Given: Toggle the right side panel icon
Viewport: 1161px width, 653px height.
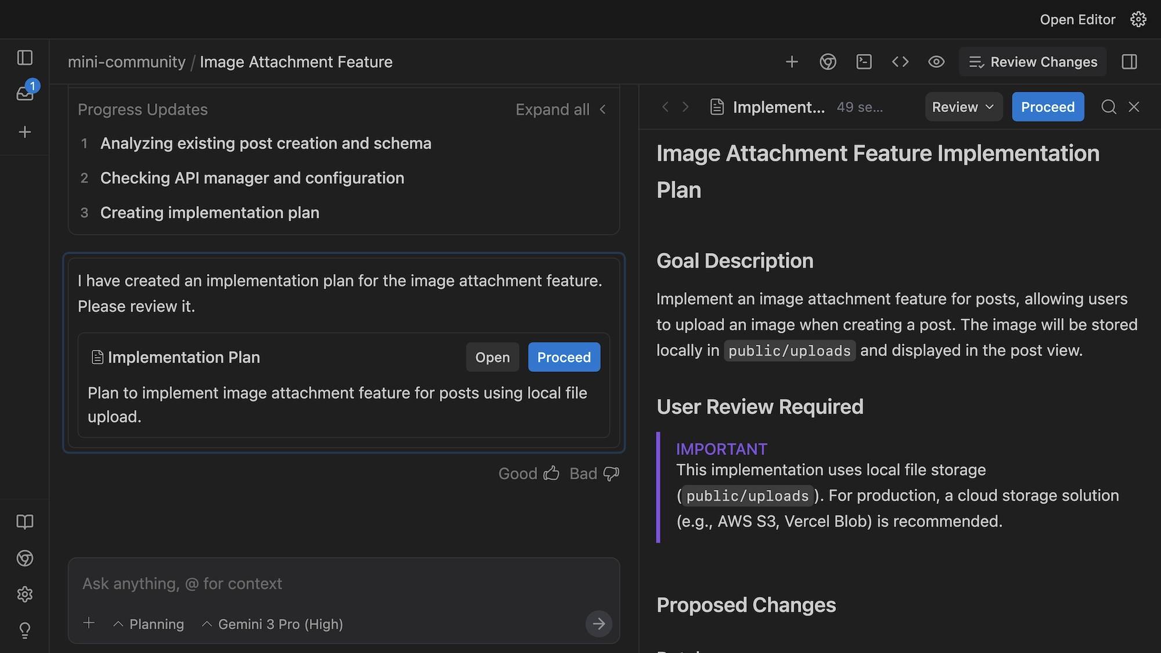Looking at the screenshot, I should tap(1129, 62).
